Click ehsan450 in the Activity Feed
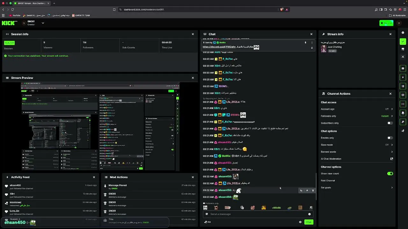The width and height of the screenshot is (408, 229). click(x=15, y=185)
